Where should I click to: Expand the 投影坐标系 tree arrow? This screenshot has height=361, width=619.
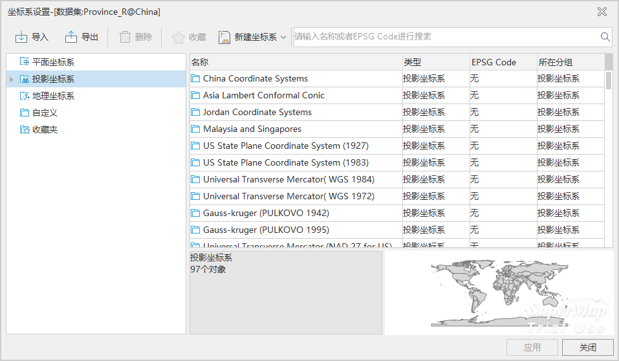[x=11, y=79]
